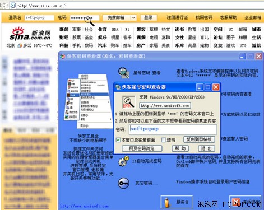Toggle 本窗口总在最前面 checkbox
Screen dimensions: 264x210
[118, 140]
